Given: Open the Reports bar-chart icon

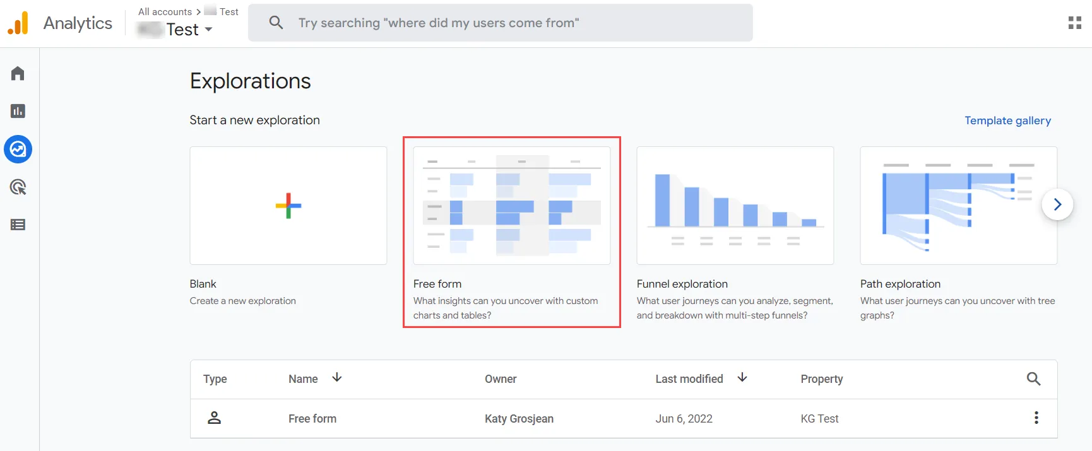Looking at the screenshot, I should (18, 111).
